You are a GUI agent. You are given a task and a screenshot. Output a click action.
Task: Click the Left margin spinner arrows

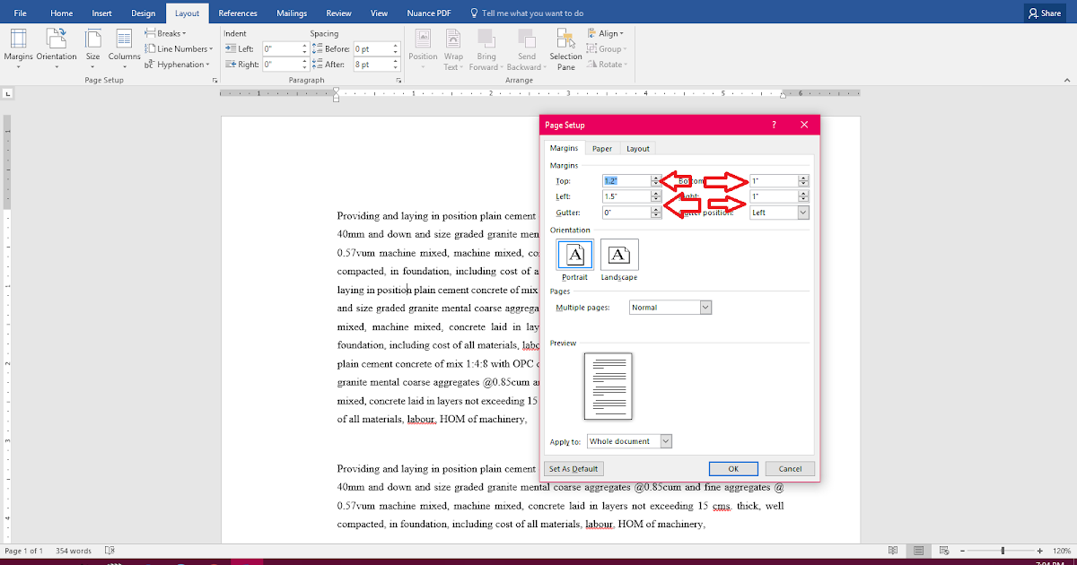coord(656,196)
